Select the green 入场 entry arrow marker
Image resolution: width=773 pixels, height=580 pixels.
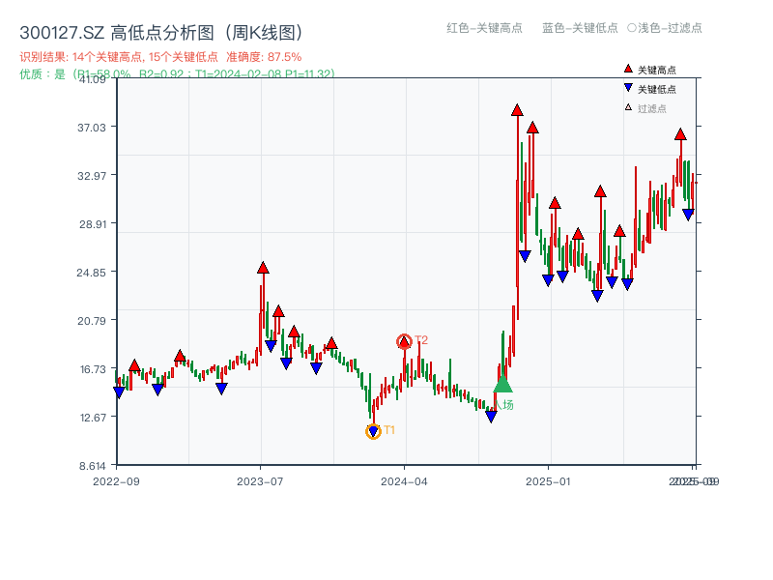[x=501, y=387]
